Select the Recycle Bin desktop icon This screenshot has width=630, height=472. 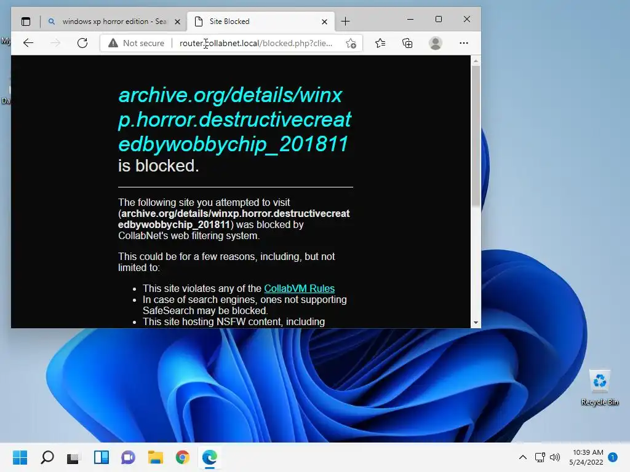coord(599,388)
